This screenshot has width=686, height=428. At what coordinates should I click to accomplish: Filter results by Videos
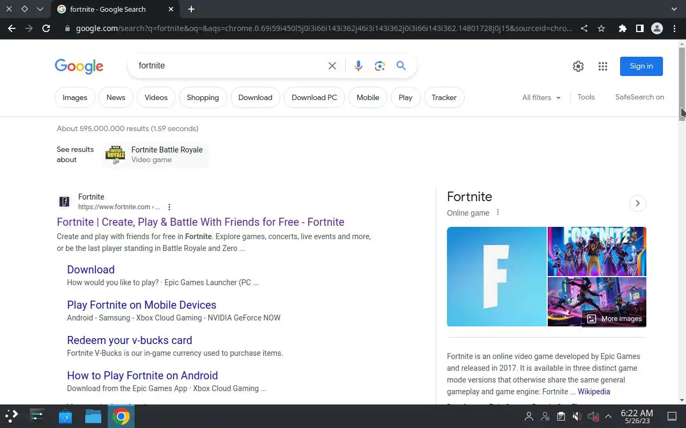click(156, 97)
